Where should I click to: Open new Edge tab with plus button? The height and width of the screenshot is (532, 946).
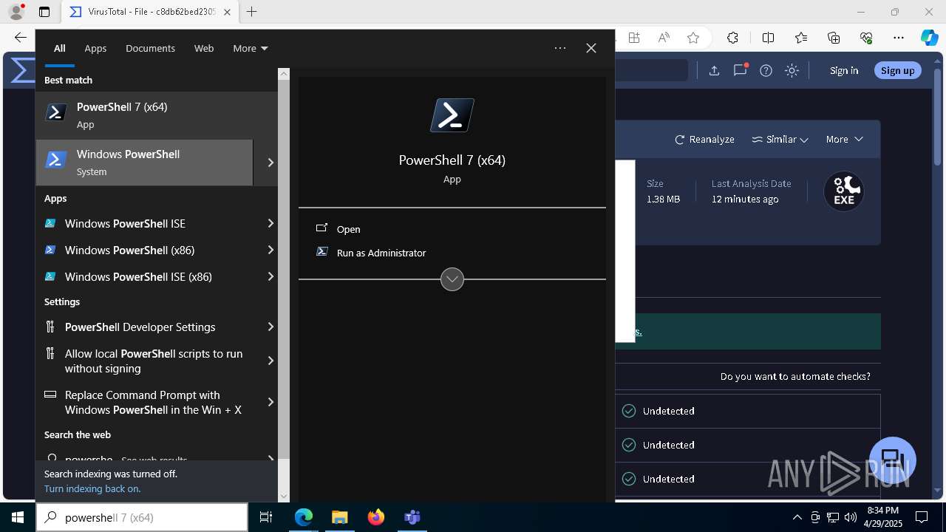252,12
